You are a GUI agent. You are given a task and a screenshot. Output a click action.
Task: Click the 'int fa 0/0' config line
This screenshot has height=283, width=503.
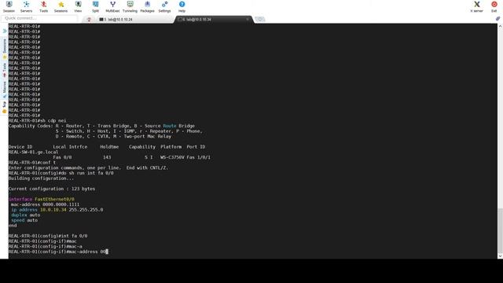coord(48,236)
